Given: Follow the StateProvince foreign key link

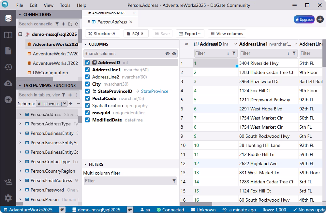Looking at the screenshot, I should 155,92.
